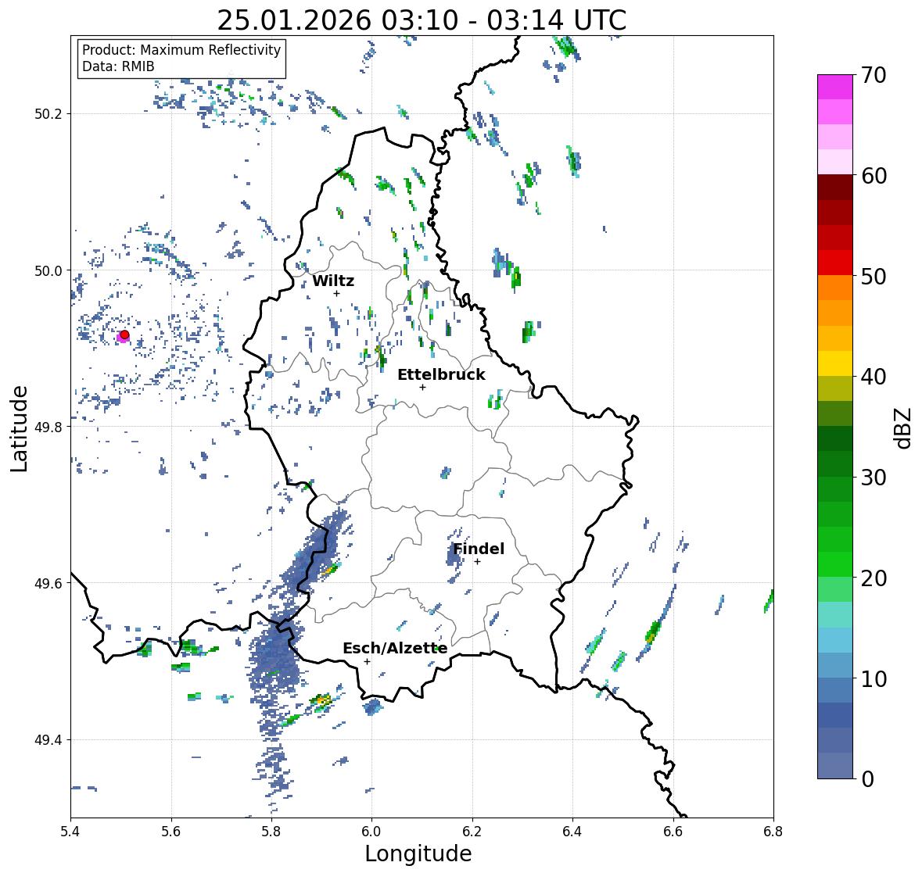Click longitude tick label 6.0
The image size is (922, 873).
point(371,832)
